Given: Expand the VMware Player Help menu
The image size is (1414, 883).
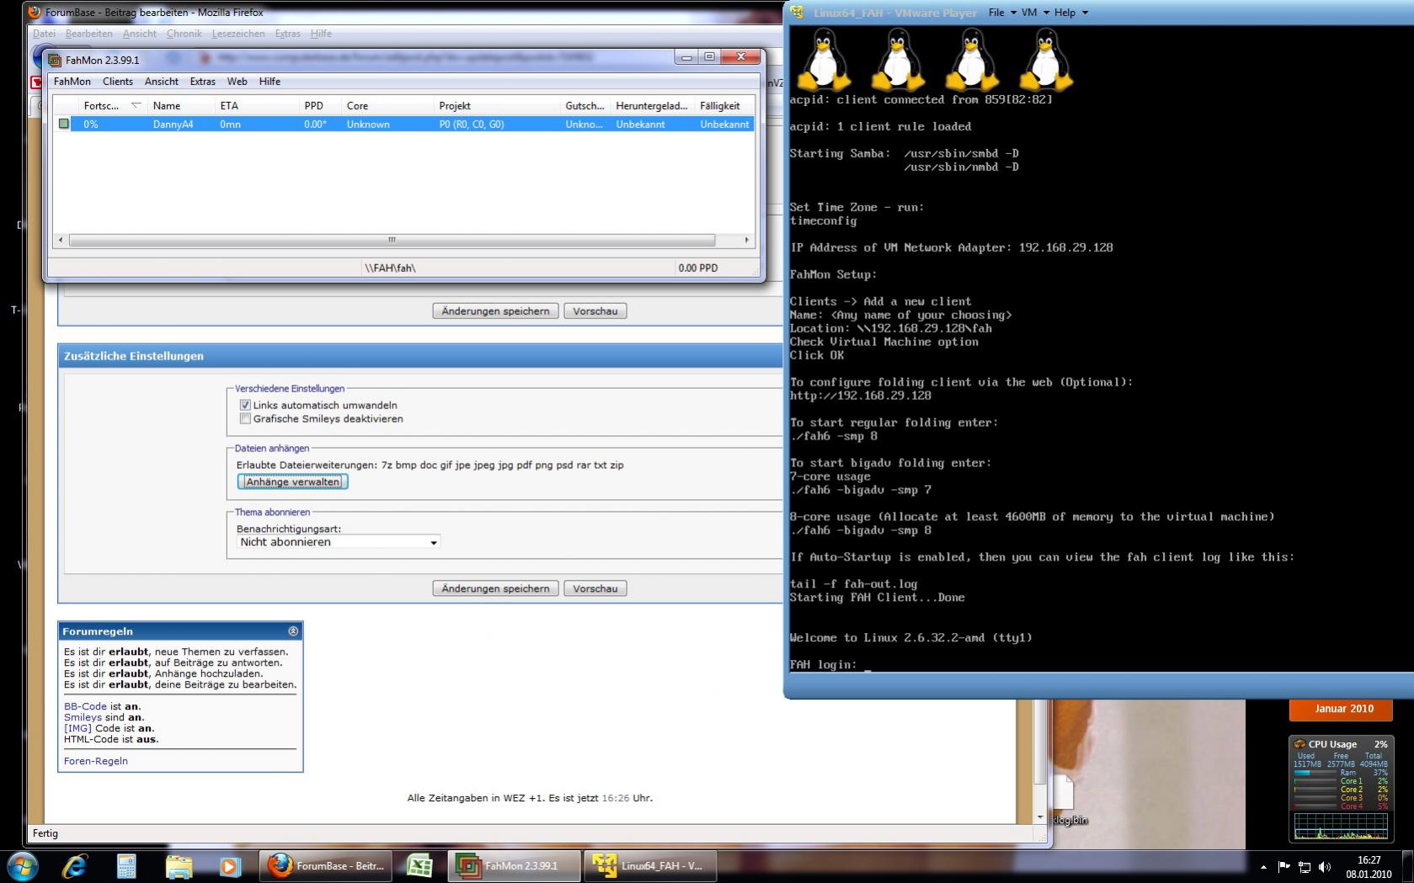Looking at the screenshot, I should pos(1071,13).
